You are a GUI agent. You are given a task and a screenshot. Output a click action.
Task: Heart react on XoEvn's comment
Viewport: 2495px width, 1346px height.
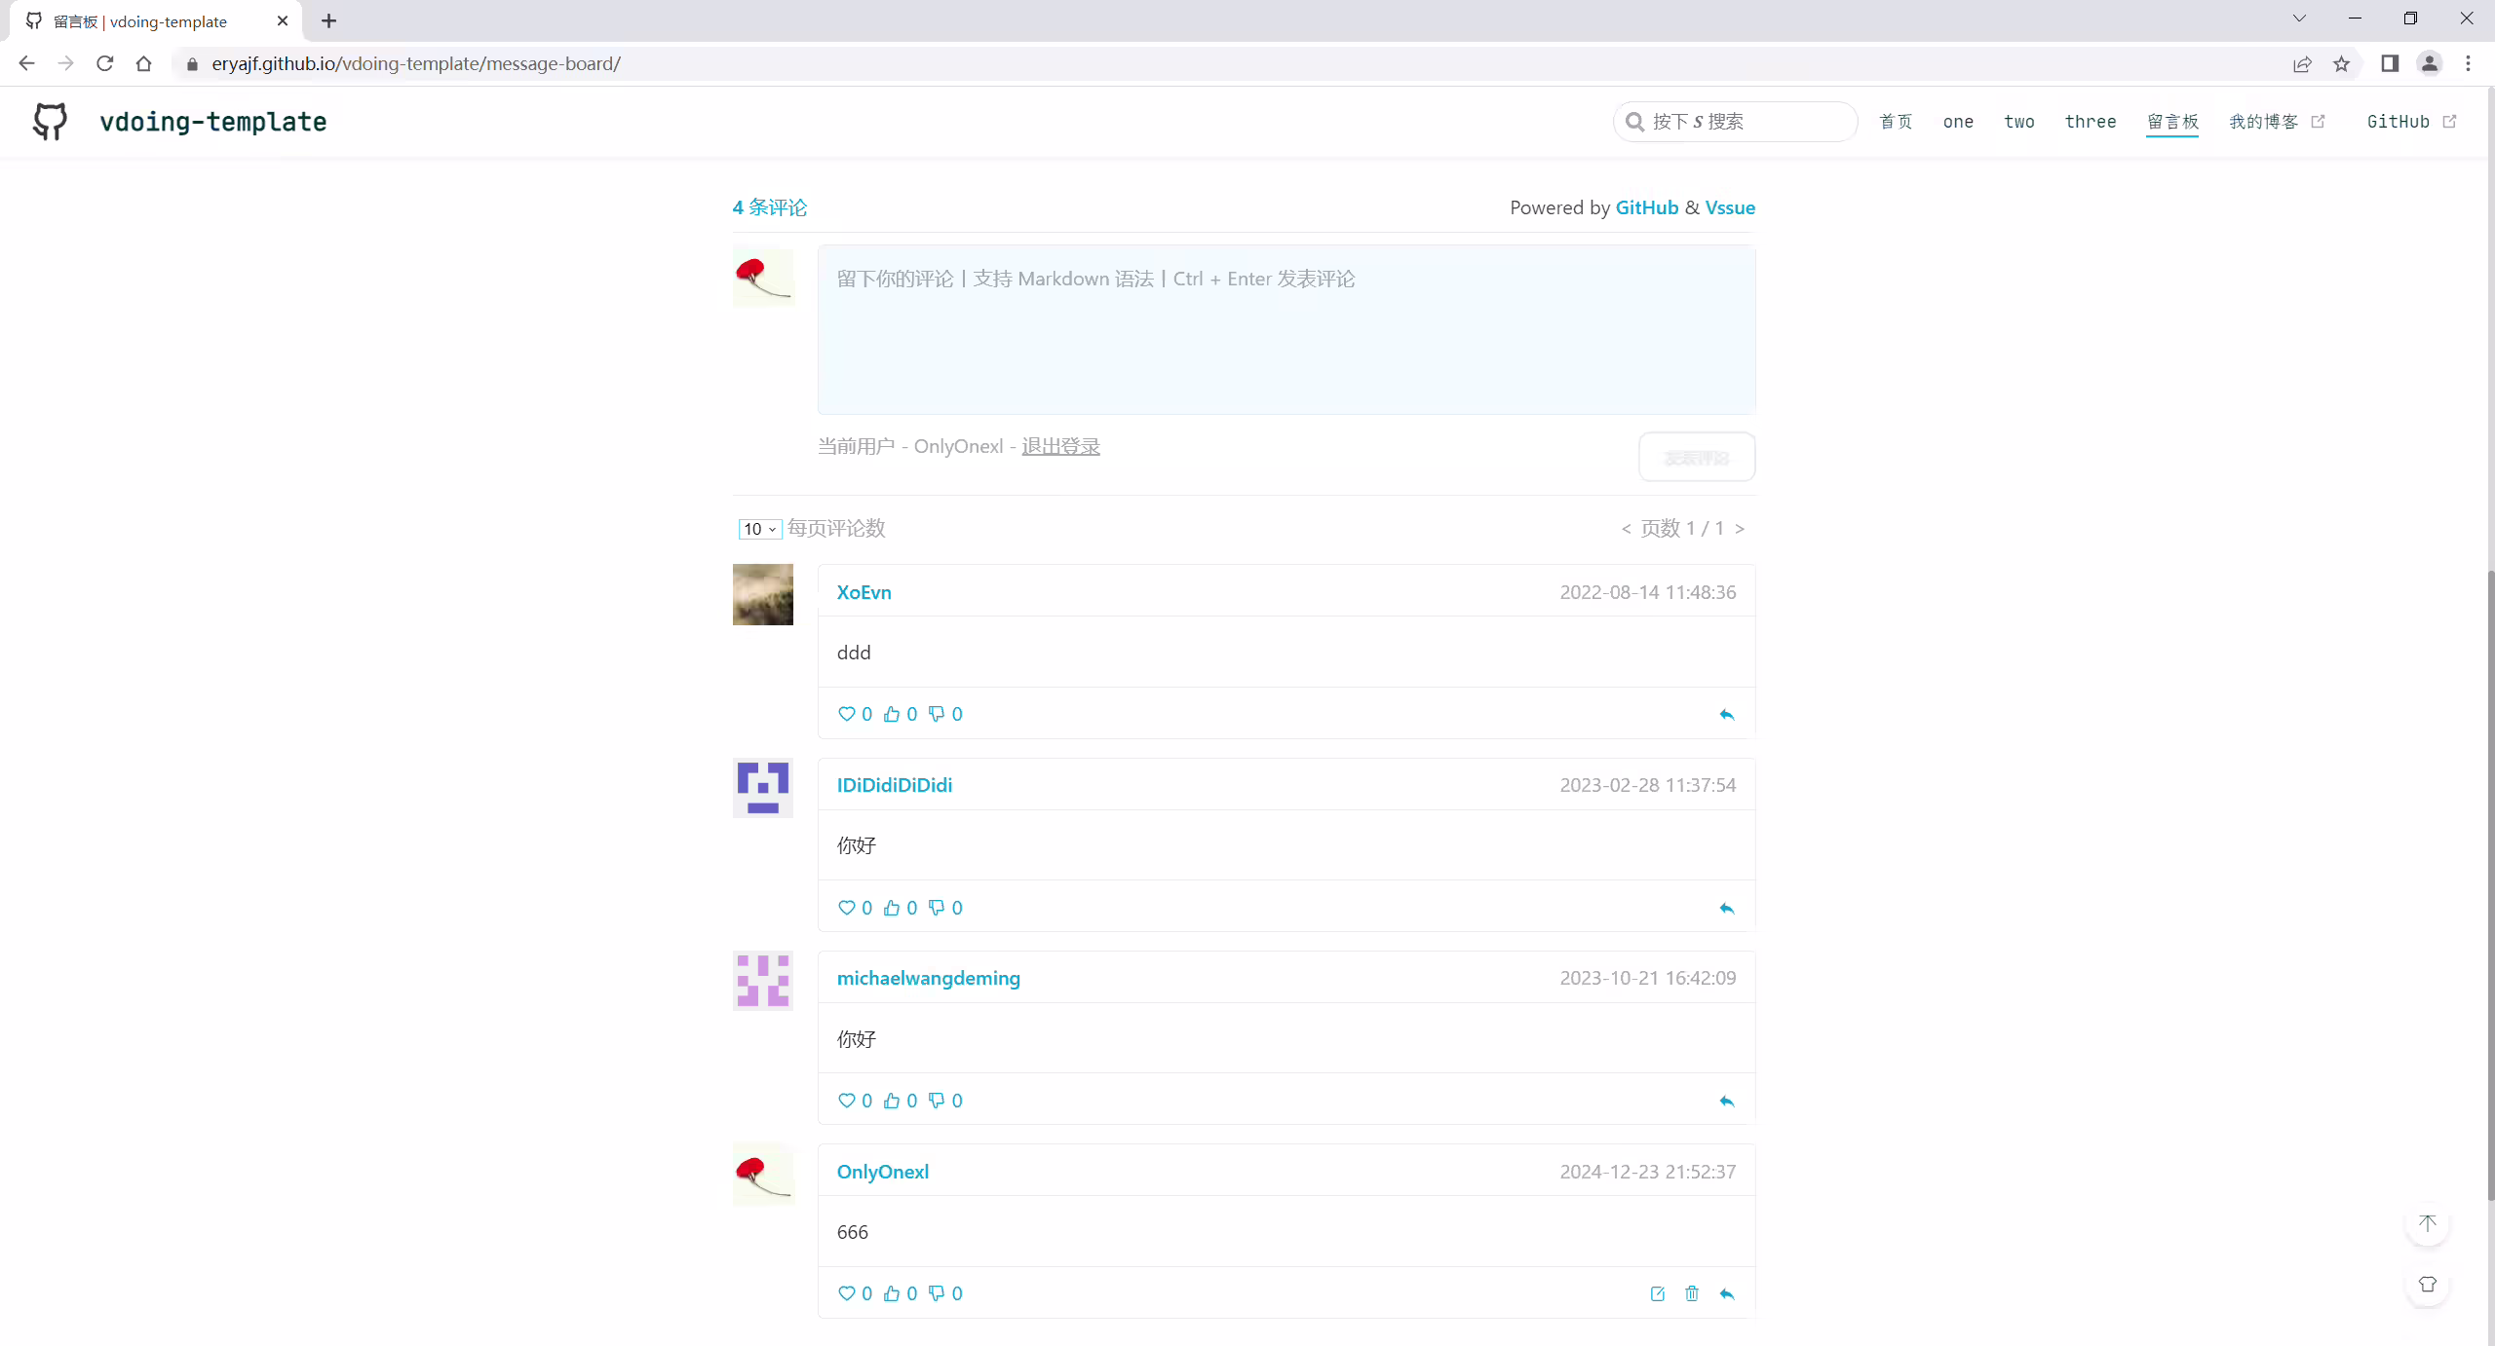tap(846, 714)
